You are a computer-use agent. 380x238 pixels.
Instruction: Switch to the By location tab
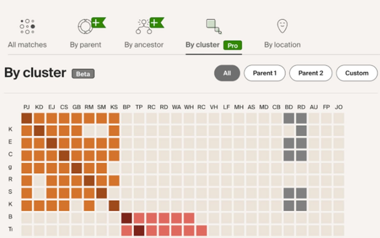click(x=282, y=45)
